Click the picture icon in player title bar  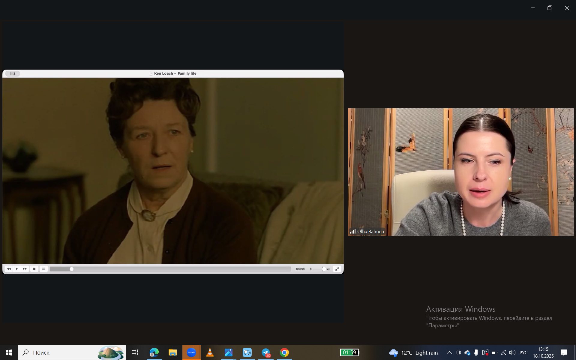coord(13,73)
